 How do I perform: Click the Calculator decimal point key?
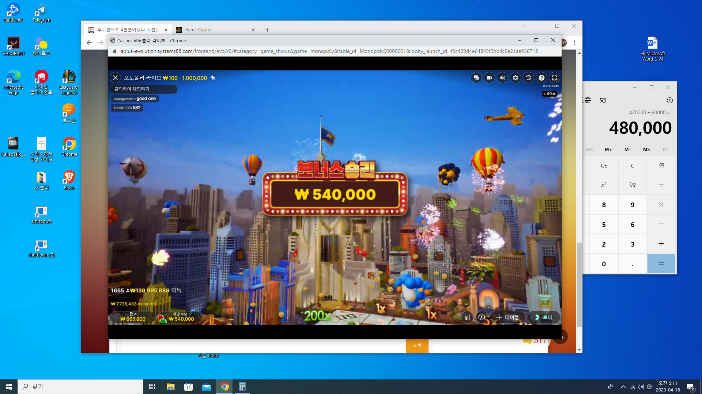[633, 263]
